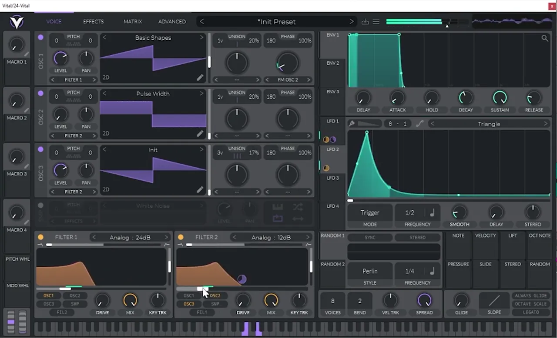
Task: Edit OSC 3 wavetable with pencil icon
Action: pos(200,190)
